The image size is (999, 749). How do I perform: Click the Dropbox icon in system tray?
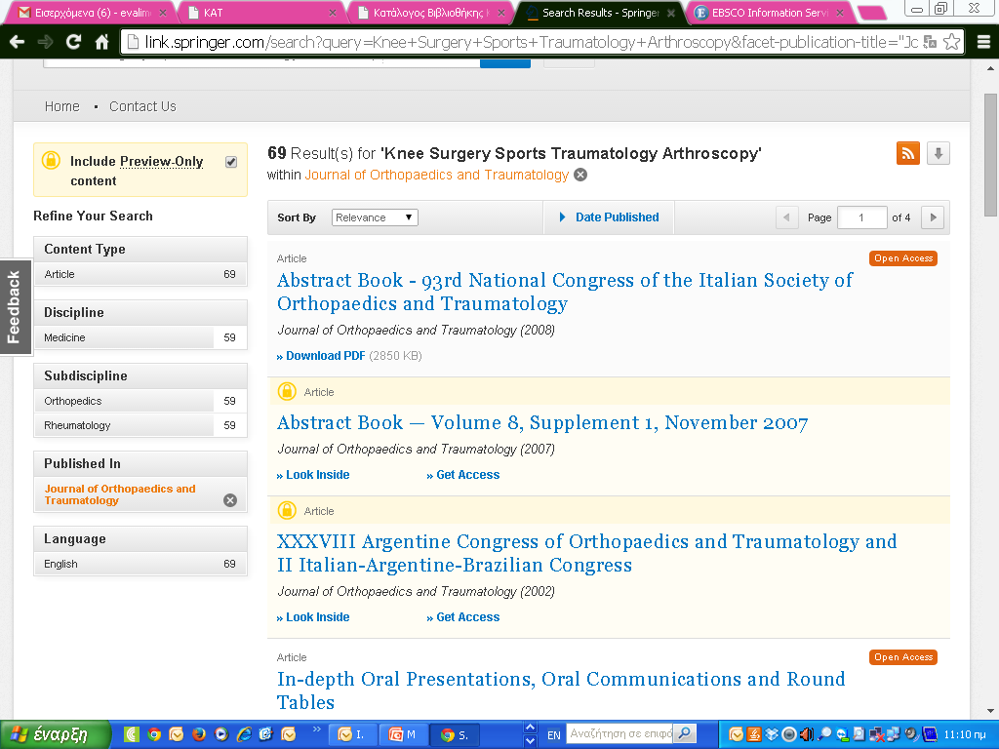point(772,734)
